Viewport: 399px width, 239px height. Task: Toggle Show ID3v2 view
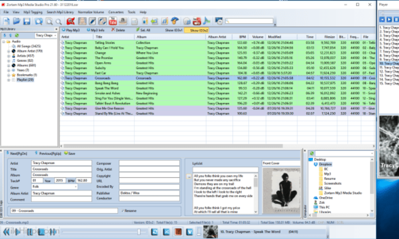tap(197, 30)
